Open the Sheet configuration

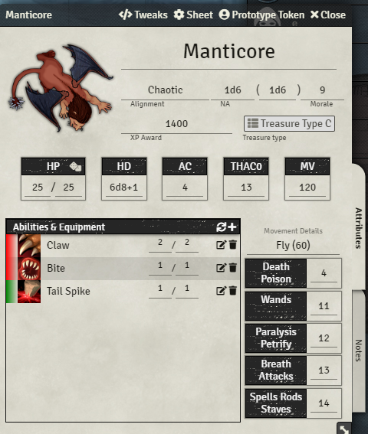(x=193, y=15)
